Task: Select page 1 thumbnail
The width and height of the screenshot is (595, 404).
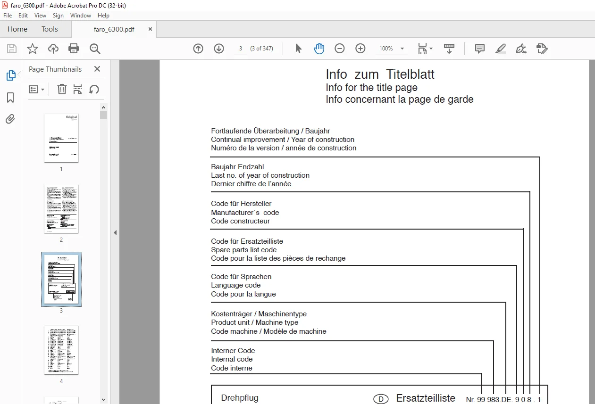Action: [61, 138]
